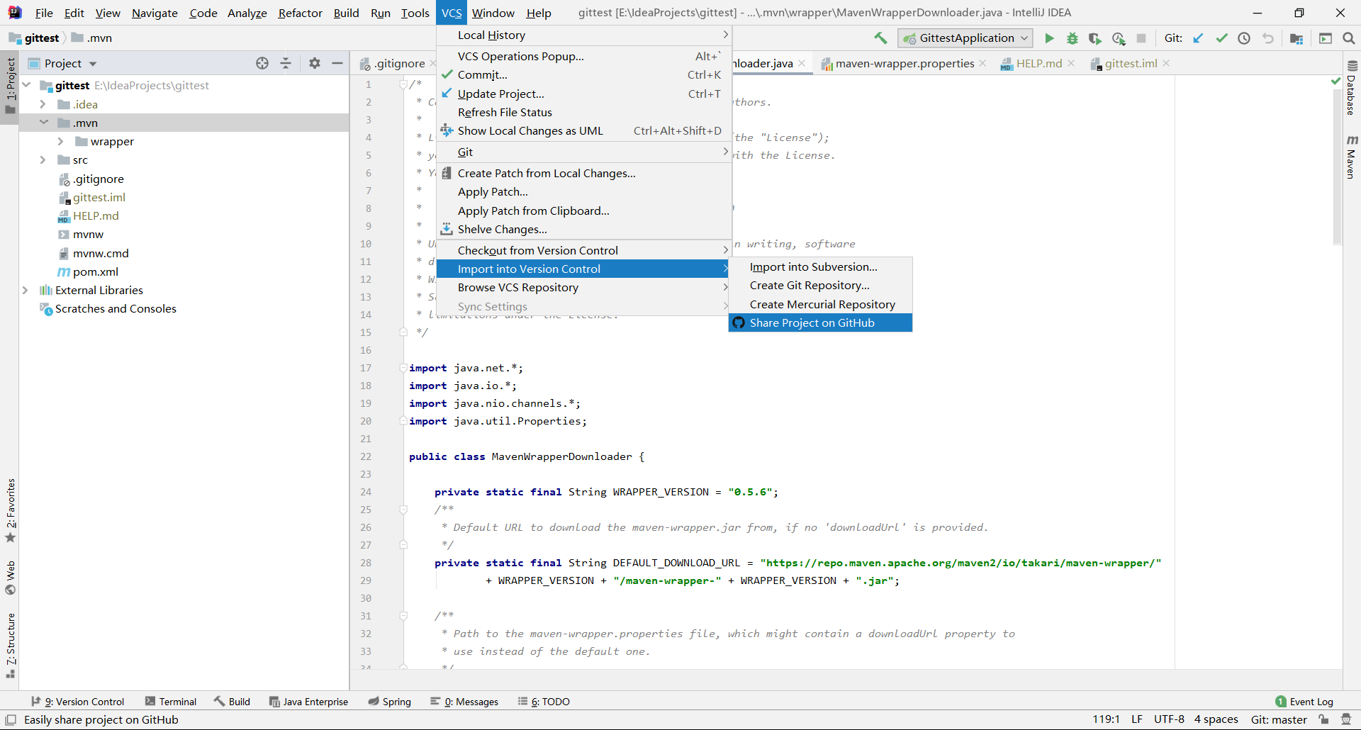The image size is (1361, 730).
Task: Open Checkout from Version Control submenu
Action: [x=584, y=250]
